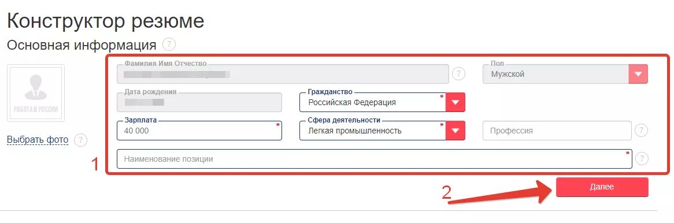Select the Российская Федерация citizenship value
The image size is (674, 223).
tap(352, 103)
